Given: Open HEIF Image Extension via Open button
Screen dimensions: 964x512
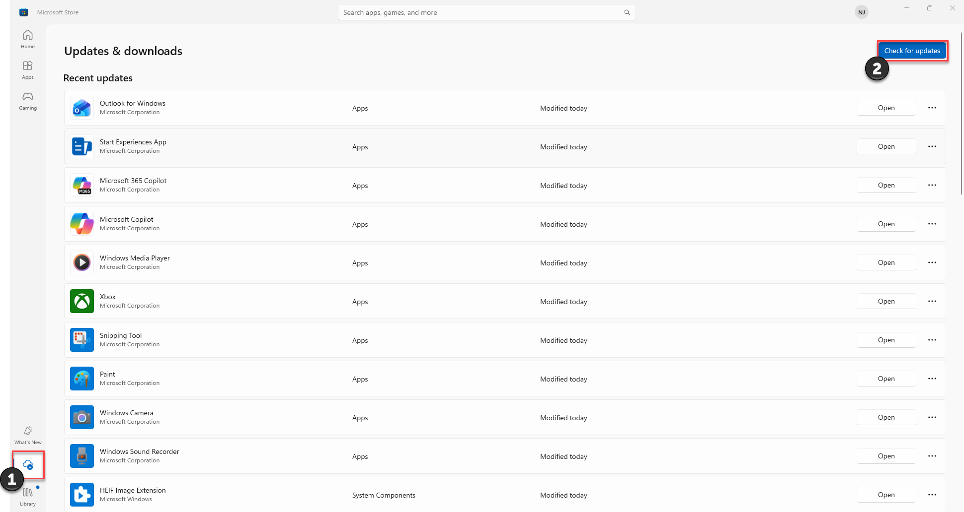Looking at the screenshot, I should 886,495.
